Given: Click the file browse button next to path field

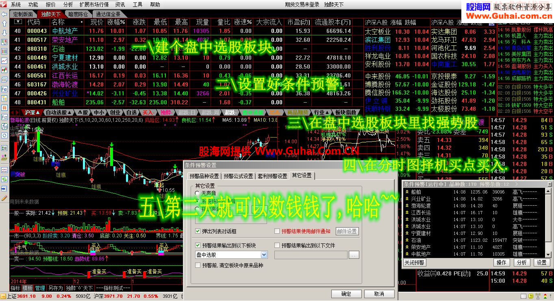Looking at the screenshot, I should pos(354,255).
